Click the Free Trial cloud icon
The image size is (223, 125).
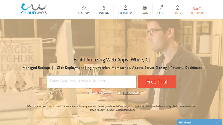tap(197, 8)
